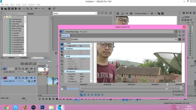
Task: Open project Properties gear in main toolbar
Action: [x=19, y=9]
